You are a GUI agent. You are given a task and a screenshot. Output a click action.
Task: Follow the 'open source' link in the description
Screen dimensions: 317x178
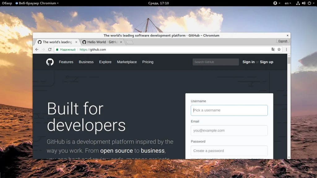point(116,151)
